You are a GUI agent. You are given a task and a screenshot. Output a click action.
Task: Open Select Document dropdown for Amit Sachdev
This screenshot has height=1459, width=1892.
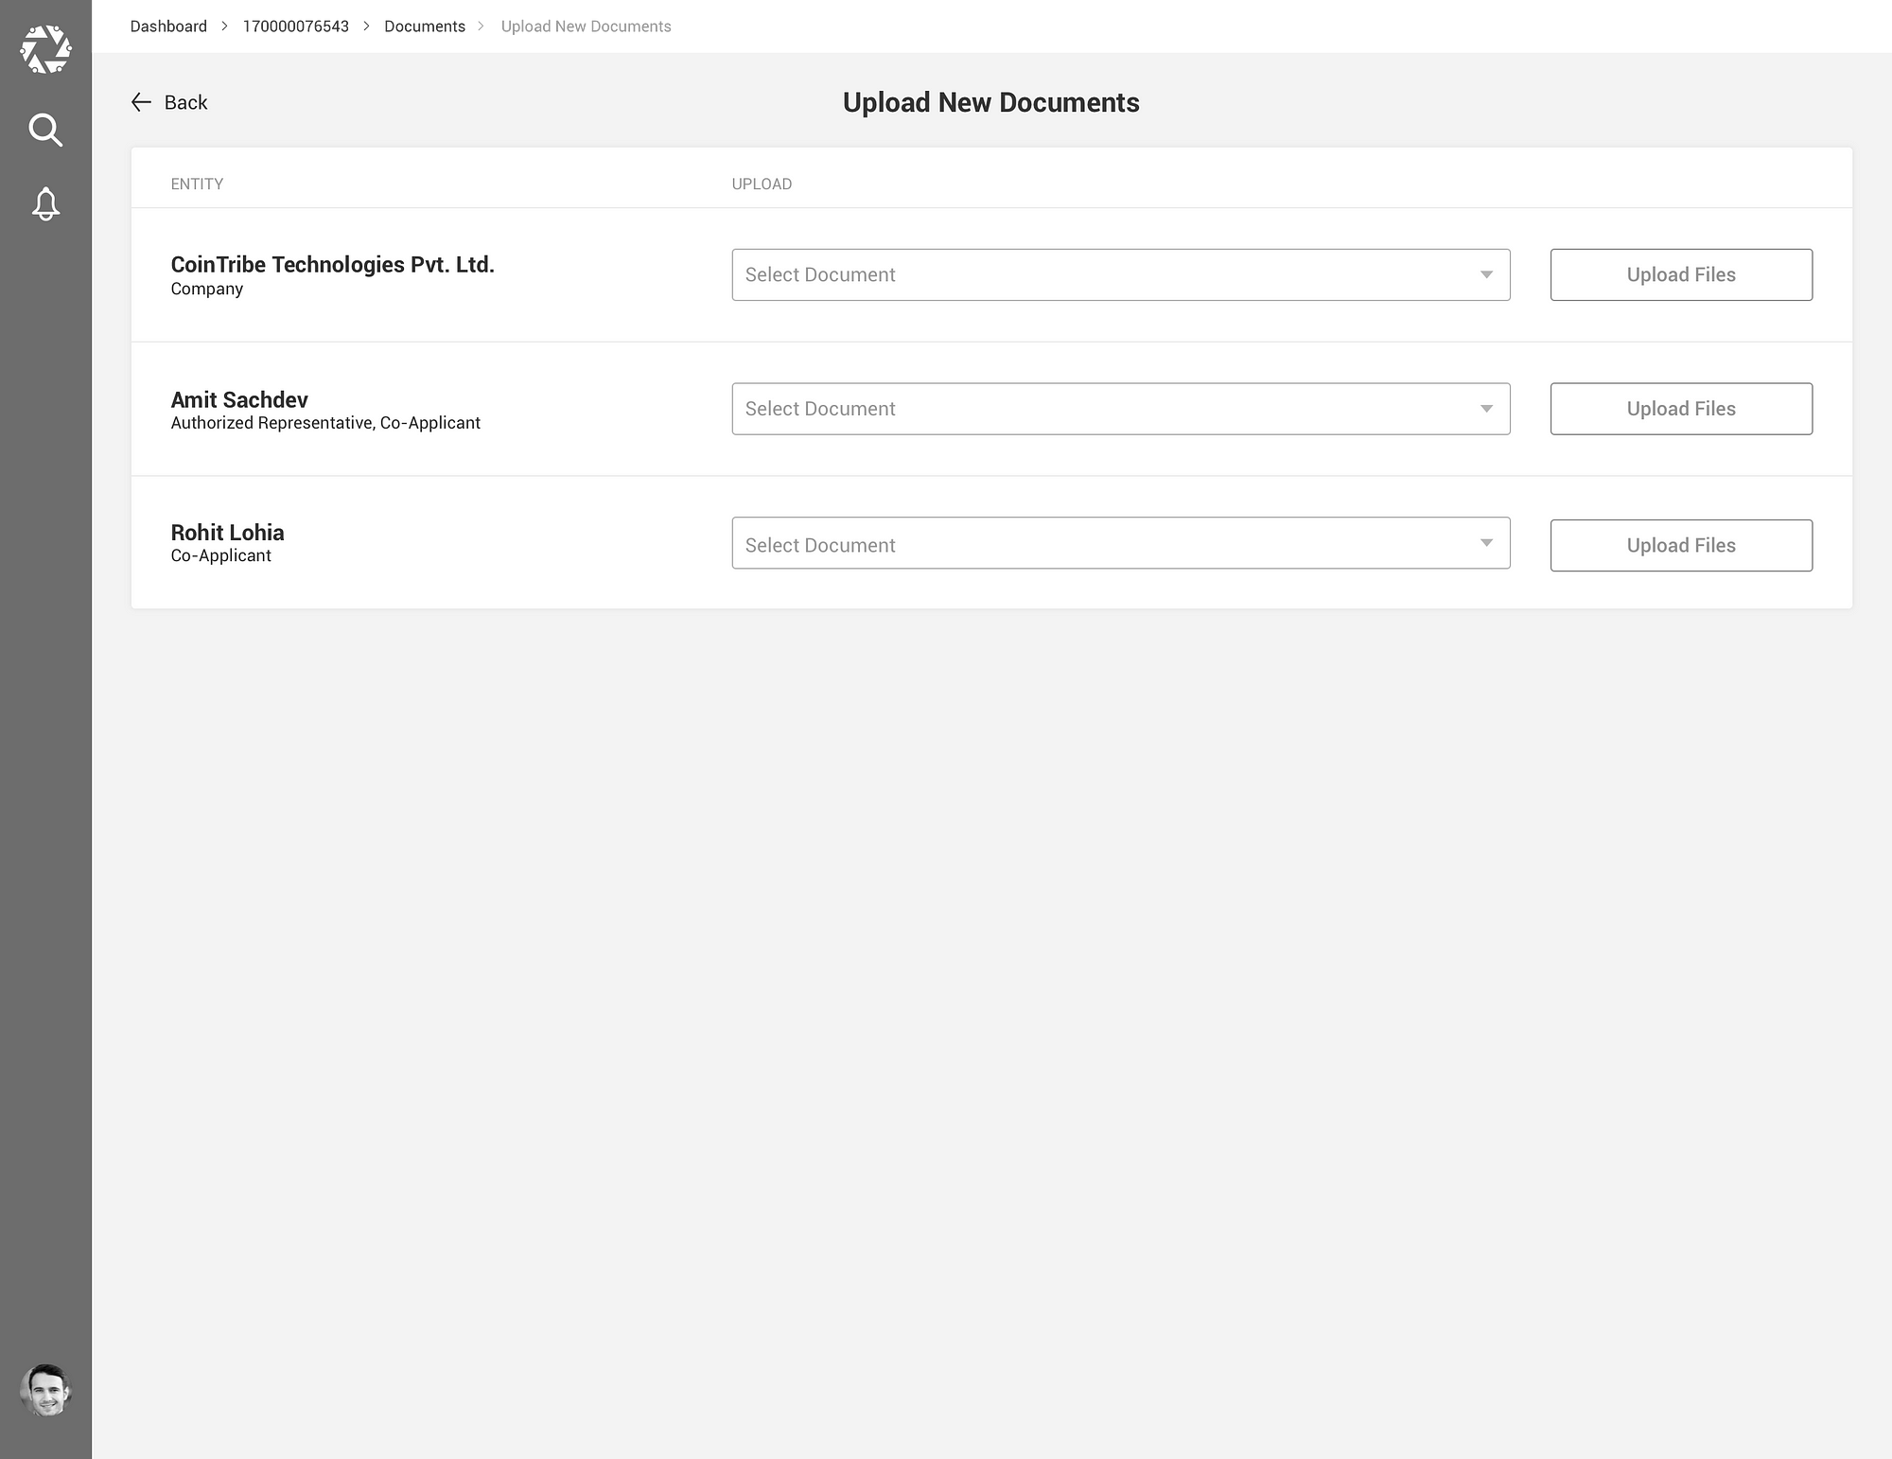[x=1121, y=409]
